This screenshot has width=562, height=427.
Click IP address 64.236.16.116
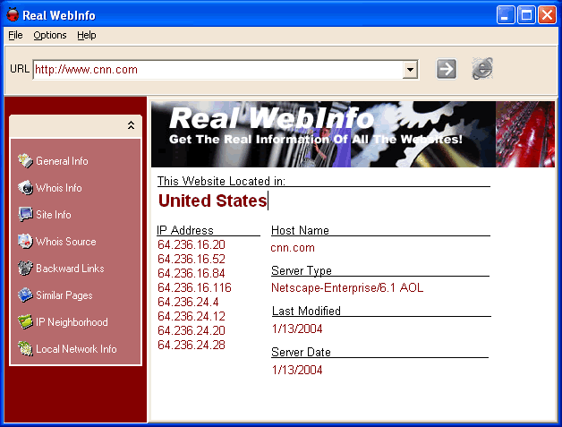(x=194, y=287)
